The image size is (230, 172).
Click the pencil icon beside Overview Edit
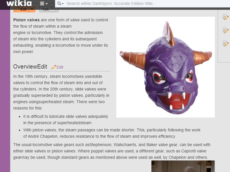coord(54,67)
